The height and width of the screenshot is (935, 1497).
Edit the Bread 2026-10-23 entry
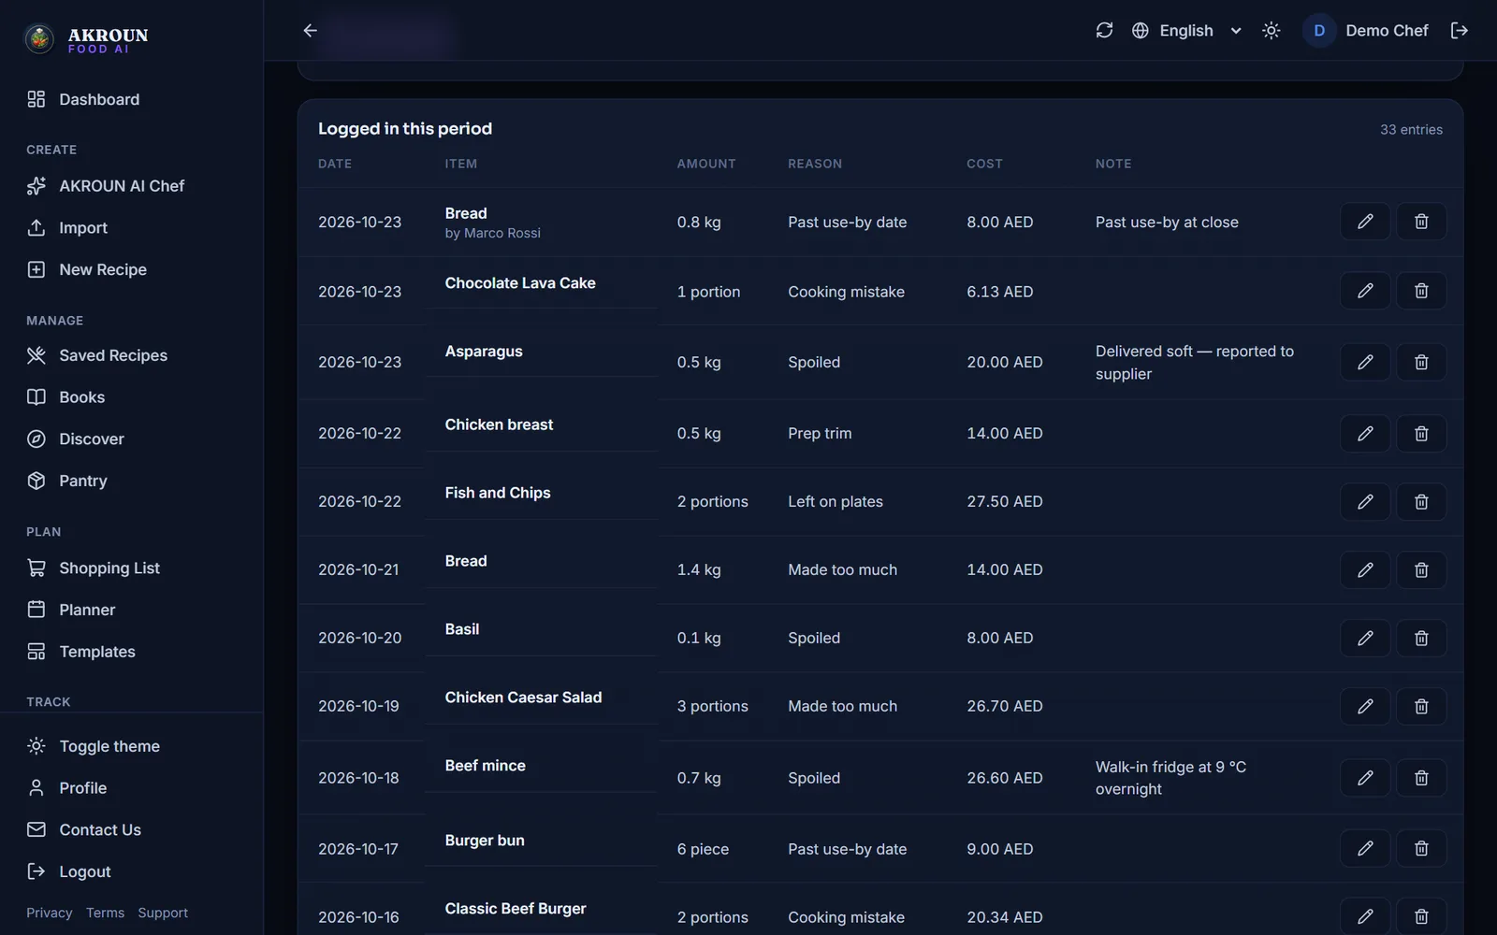(x=1365, y=222)
